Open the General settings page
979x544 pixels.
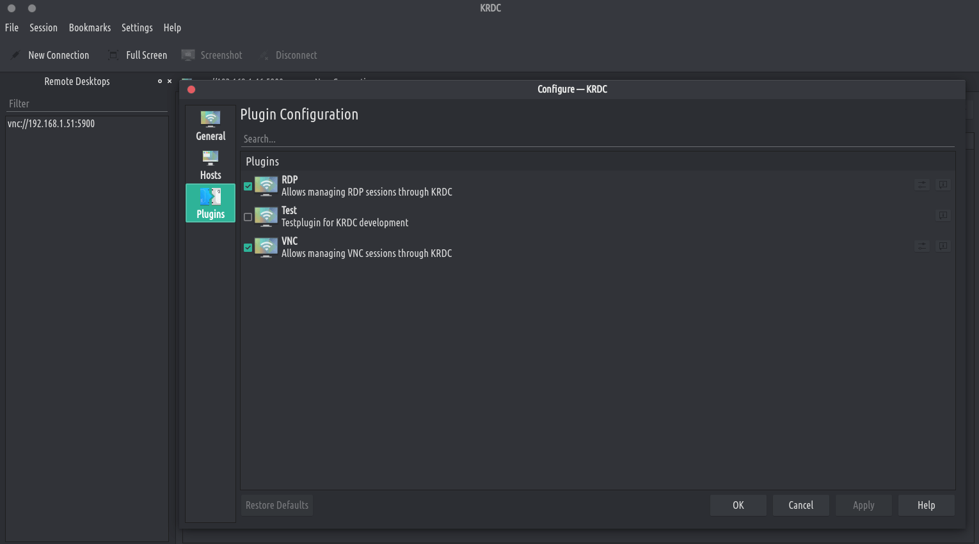(211, 126)
